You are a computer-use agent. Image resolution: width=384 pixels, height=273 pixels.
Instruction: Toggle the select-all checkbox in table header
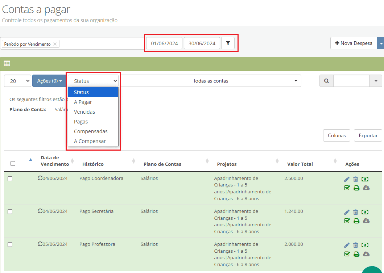point(13,163)
